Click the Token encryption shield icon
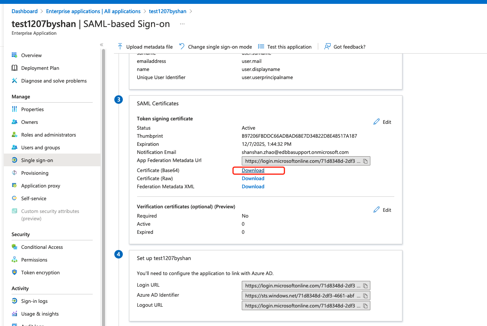 pyautogui.click(x=14, y=272)
